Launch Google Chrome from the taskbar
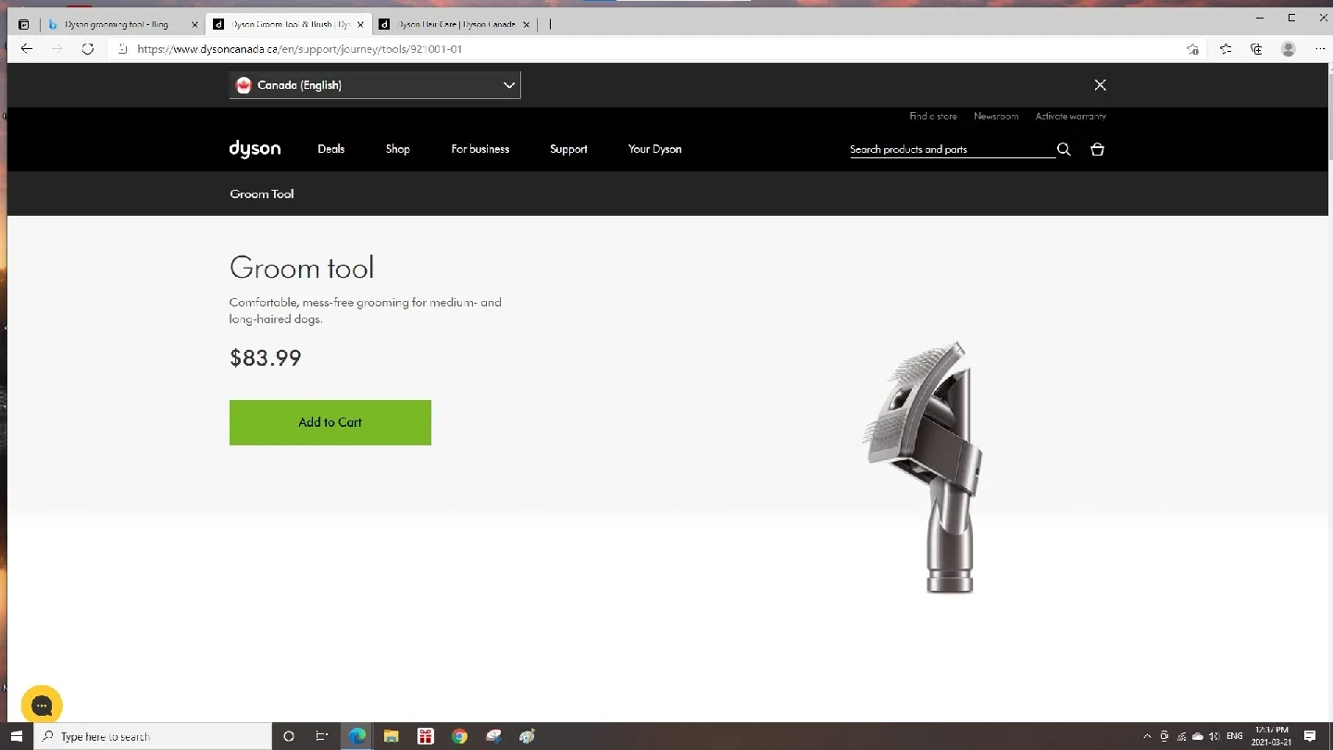This screenshot has width=1333, height=750. 459,736
